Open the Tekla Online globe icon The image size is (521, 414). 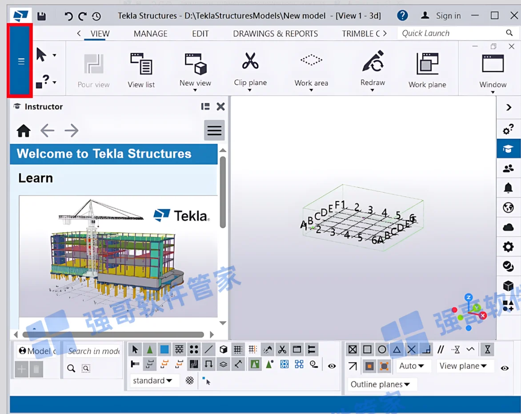tap(509, 208)
